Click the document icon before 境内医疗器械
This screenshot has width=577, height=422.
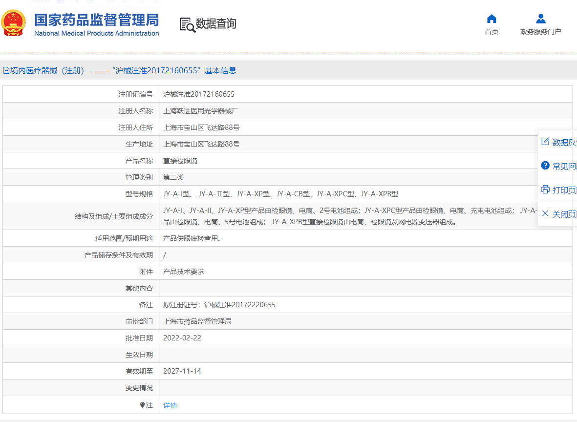click(x=6, y=70)
